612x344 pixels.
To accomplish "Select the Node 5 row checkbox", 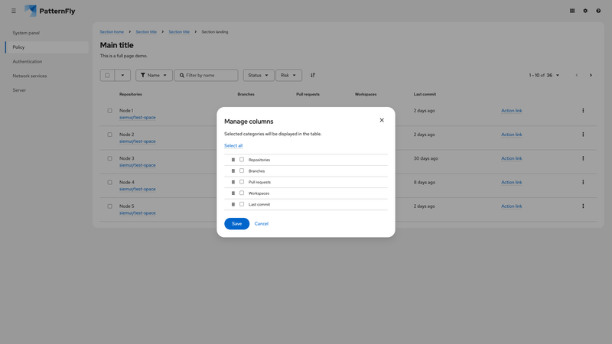I will point(109,206).
